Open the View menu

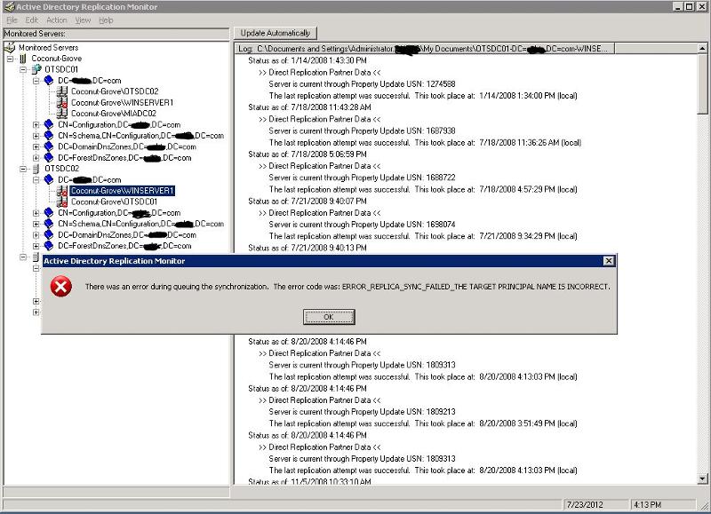pyautogui.click(x=83, y=20)
